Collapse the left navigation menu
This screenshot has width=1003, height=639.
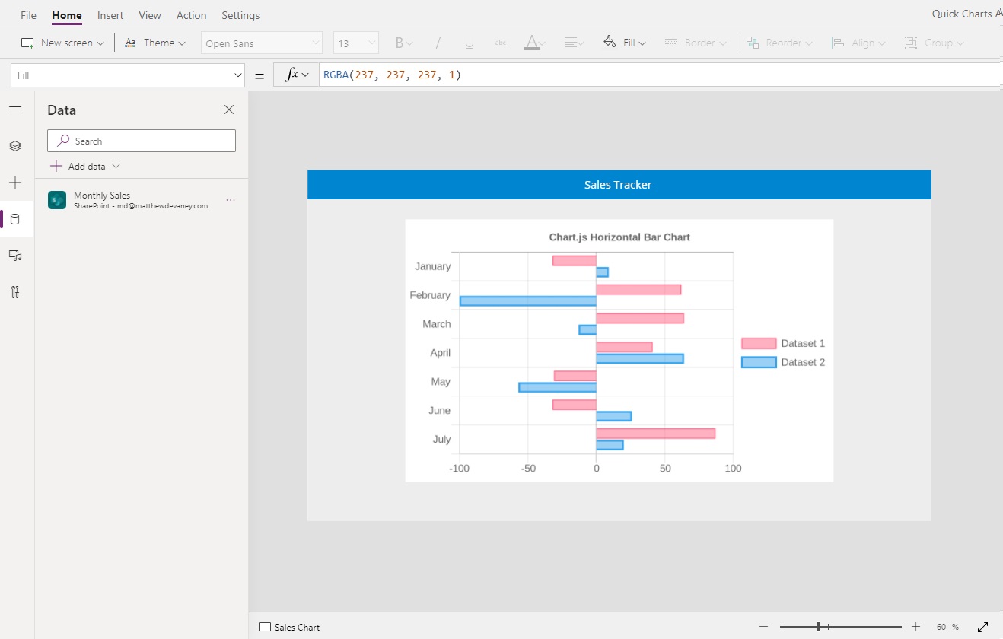[15, 110]
